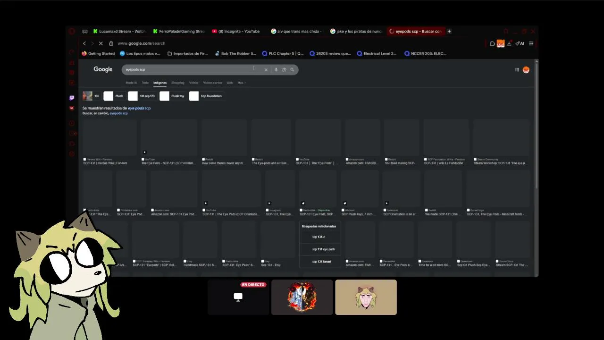Click the orange profile icon in toolbar
Viewport: 604px width, 340px height.
(x=501, y=43)
